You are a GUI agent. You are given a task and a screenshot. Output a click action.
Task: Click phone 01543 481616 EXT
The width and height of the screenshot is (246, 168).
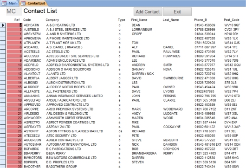pos(208,144)
